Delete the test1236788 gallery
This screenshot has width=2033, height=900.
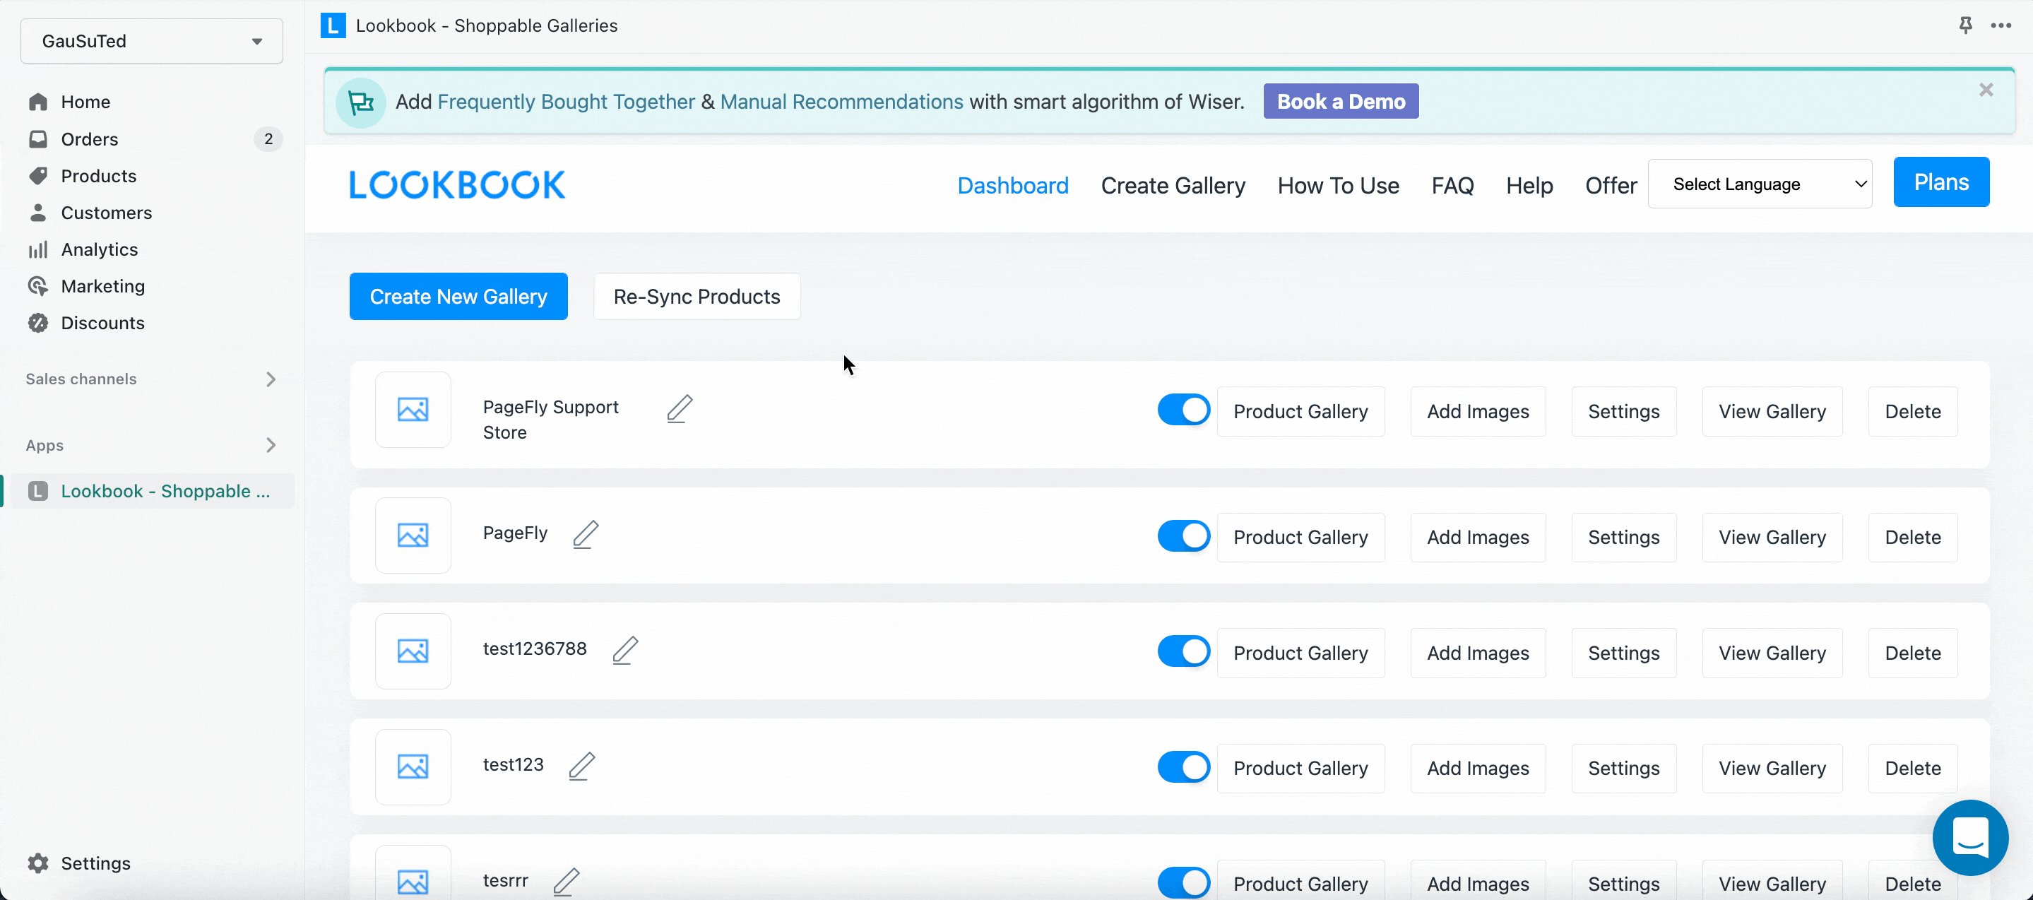click(1912, 653)
